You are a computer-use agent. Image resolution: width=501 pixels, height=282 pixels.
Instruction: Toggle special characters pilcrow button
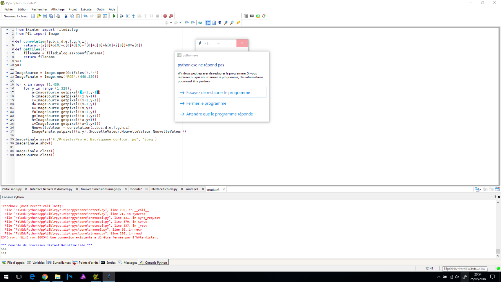(x=220, y=23)
